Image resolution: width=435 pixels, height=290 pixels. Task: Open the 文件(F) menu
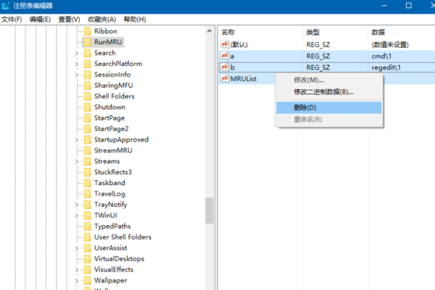pyautogui.click(x=12, y=19)
